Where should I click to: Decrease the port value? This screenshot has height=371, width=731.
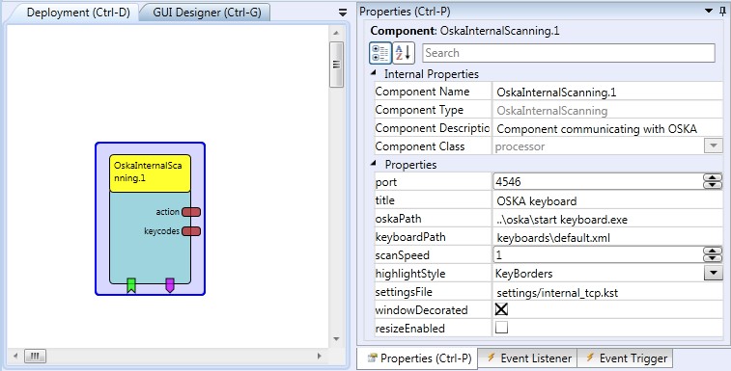[x=713, y=185]
